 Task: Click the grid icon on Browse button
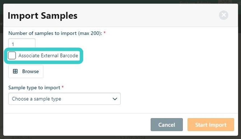pos(15,71)
